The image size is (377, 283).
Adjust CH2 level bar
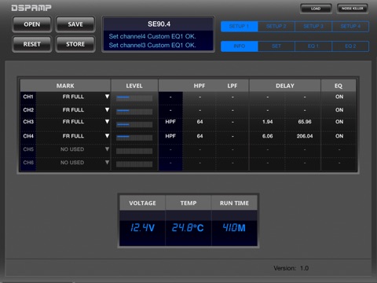134,112
